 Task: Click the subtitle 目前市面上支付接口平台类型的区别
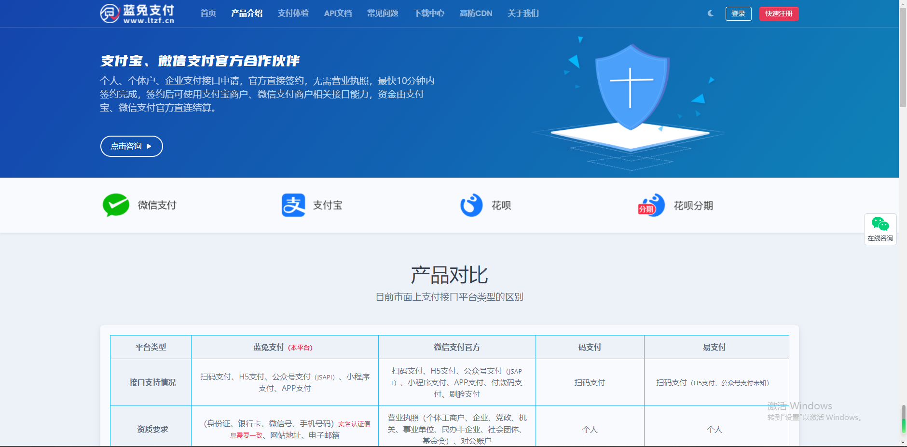(x=450, y=297)
